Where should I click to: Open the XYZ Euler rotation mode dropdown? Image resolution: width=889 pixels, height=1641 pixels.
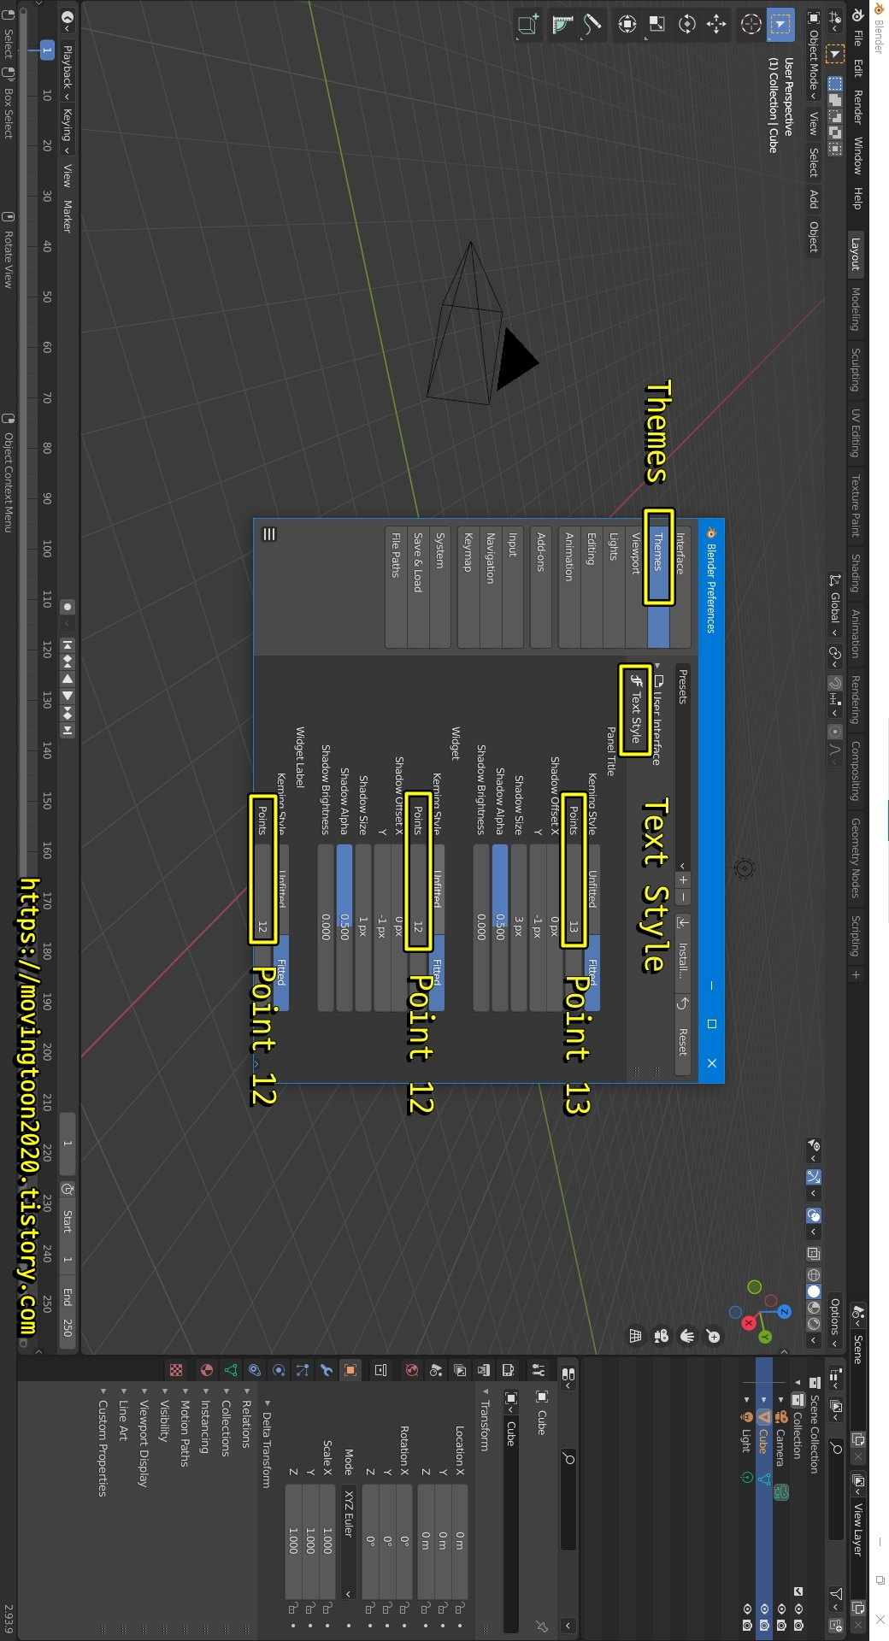(348, 1541)
